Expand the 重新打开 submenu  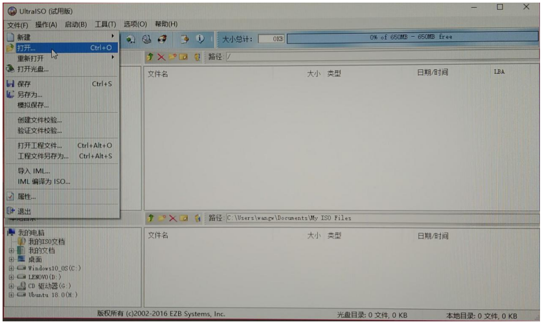pyautogui.click(x=62, y=58)
